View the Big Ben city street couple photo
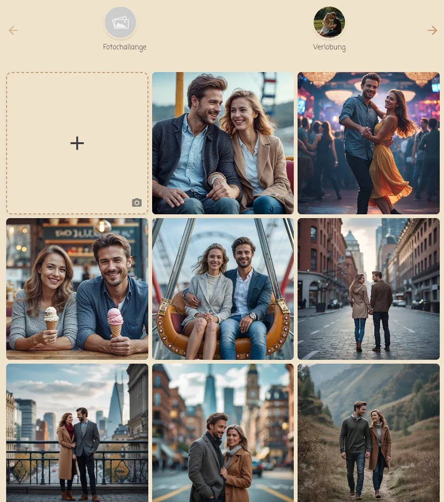444x502 pixels. 223,433
